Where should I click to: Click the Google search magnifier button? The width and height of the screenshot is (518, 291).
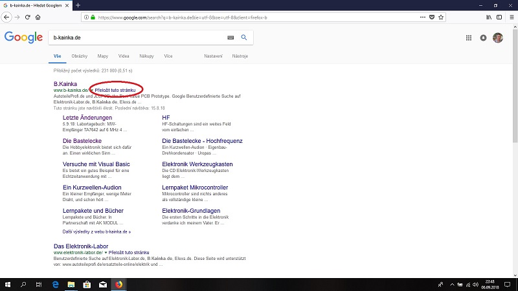pyautogui.click(x=244, y=38)
